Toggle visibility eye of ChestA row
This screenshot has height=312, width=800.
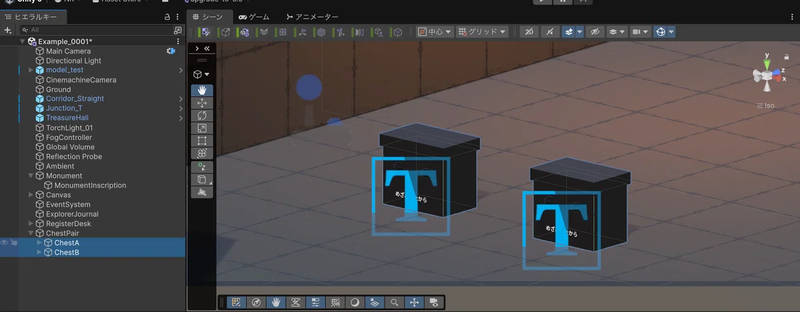4,243
